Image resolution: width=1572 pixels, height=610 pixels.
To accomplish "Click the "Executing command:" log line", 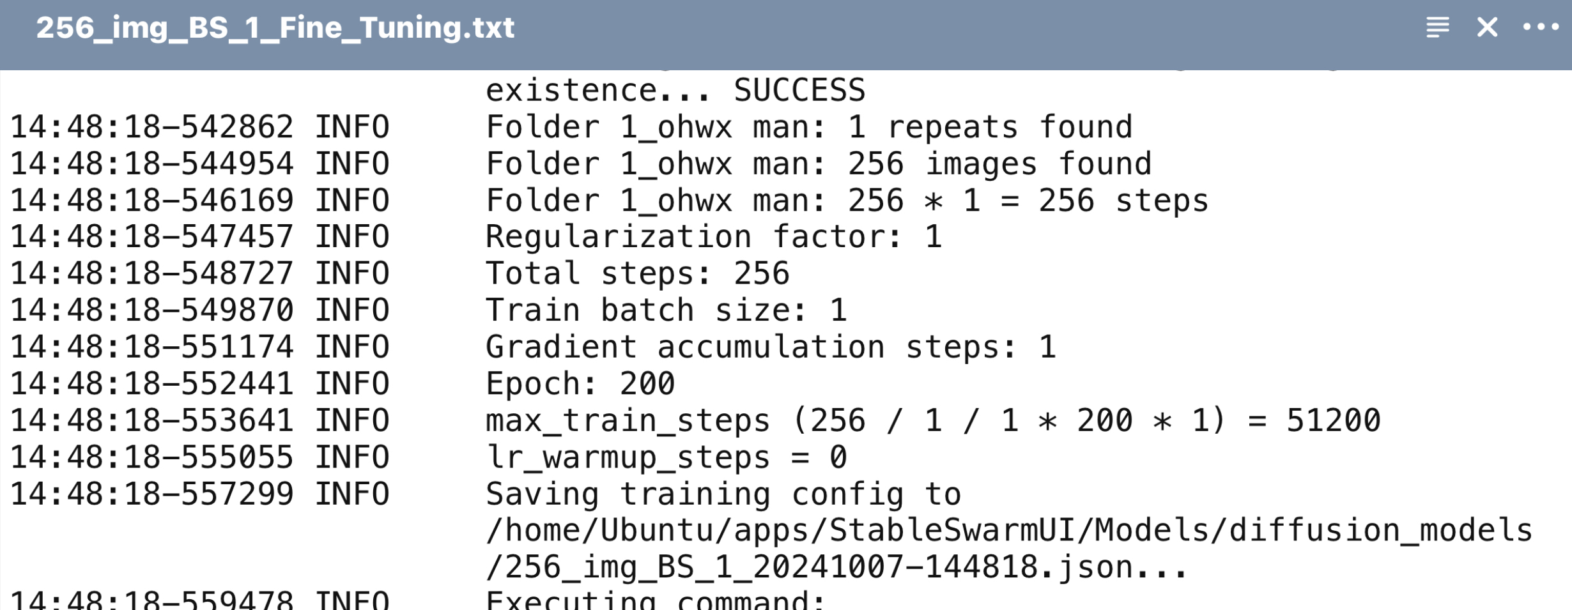I will click(x=655, y=600).
